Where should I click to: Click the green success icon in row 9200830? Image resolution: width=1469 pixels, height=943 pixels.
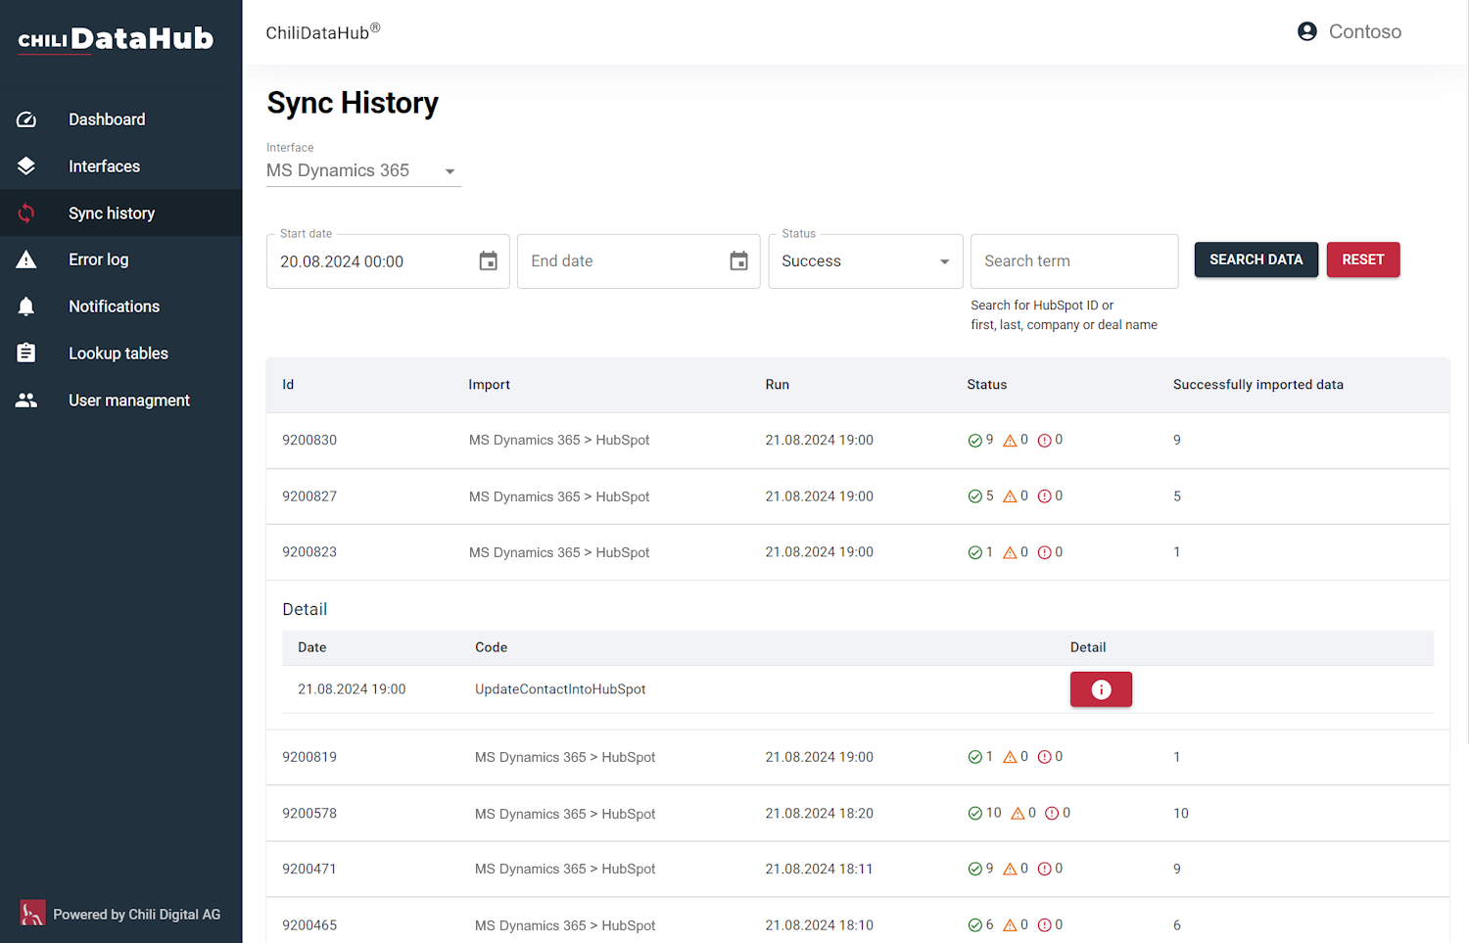[x=974, y=441]
